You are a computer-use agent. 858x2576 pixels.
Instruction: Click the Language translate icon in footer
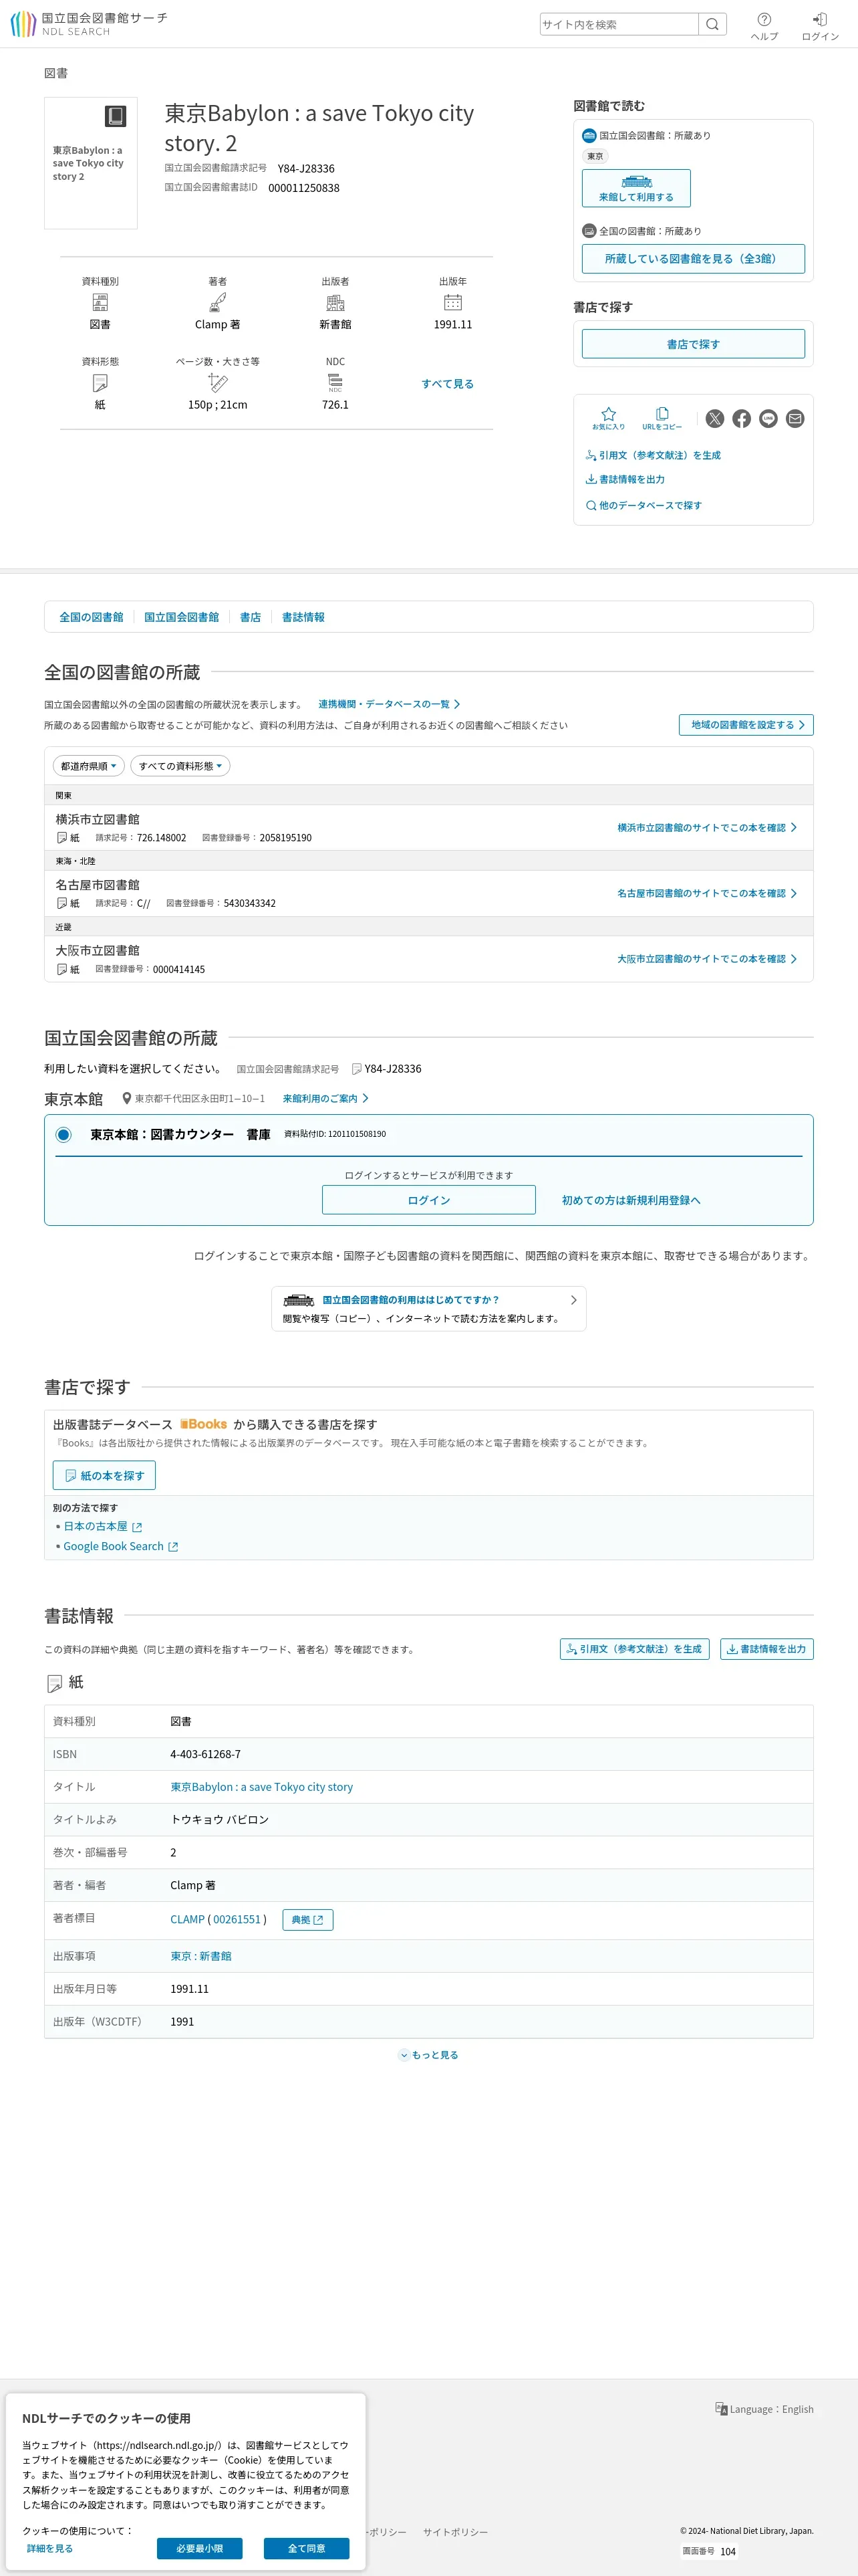coord(721,2408)
